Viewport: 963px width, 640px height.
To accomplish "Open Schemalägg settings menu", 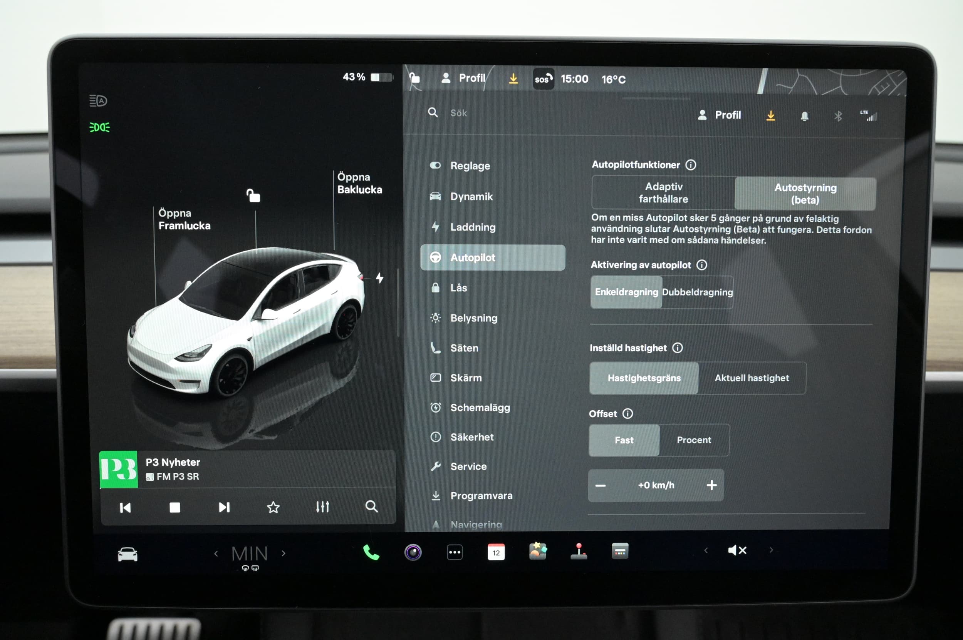I will [493, 407].
